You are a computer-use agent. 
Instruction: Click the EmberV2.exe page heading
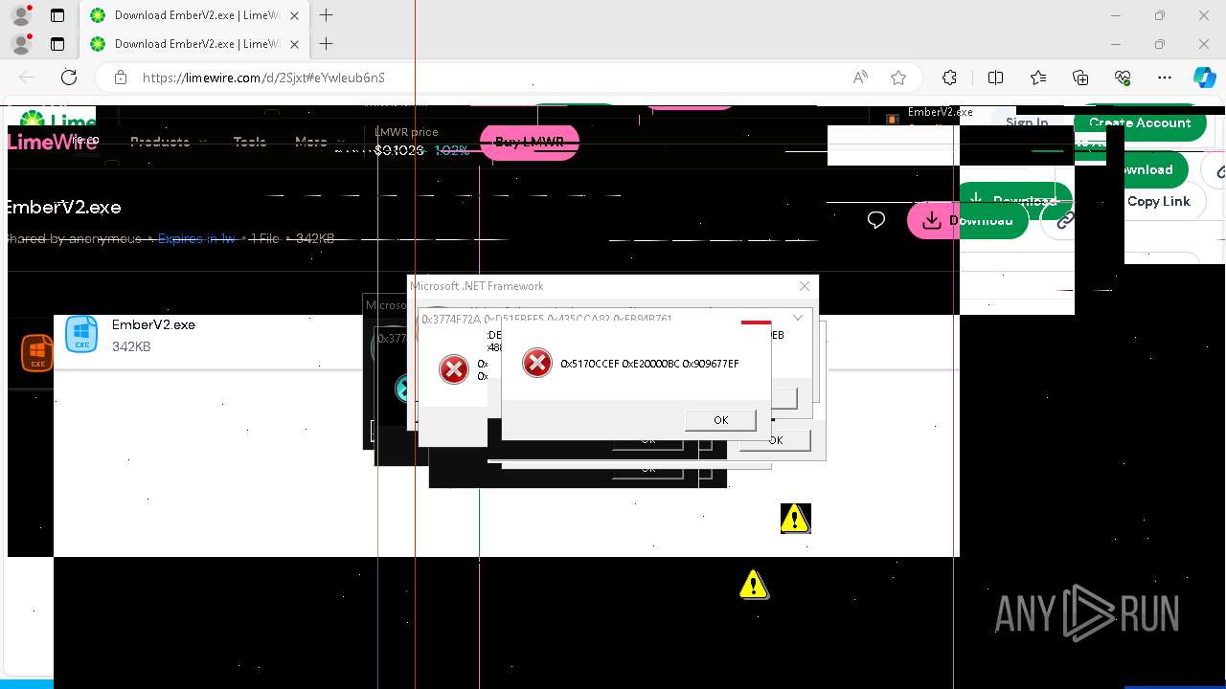pos(63,207)
